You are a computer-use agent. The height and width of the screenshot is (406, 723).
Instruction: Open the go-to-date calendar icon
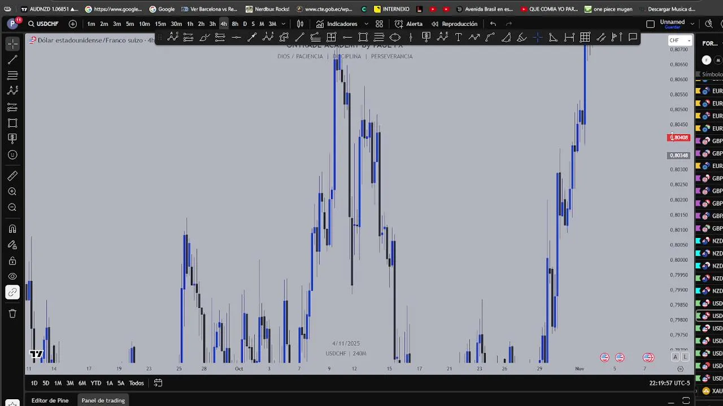158,383
